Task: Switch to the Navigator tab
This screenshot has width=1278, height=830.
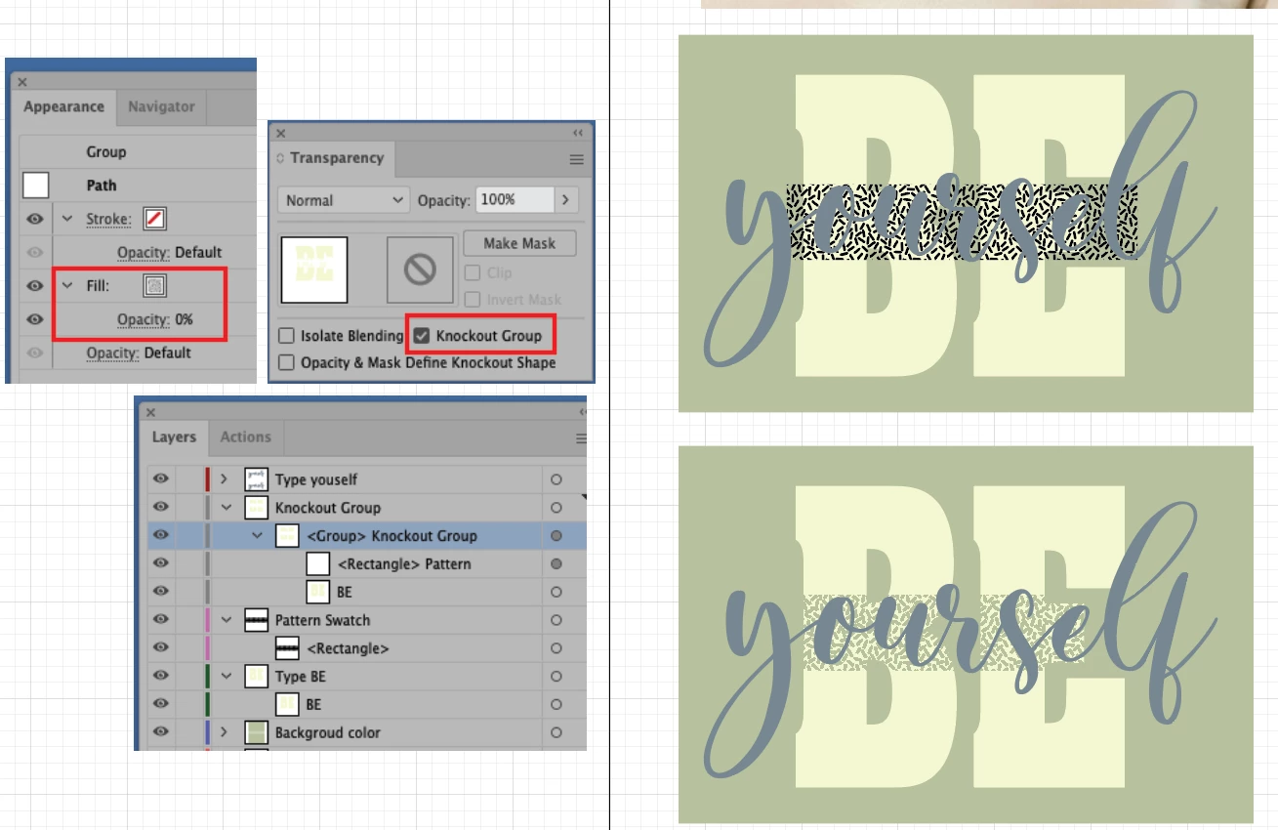Action: tap(161, 107)
